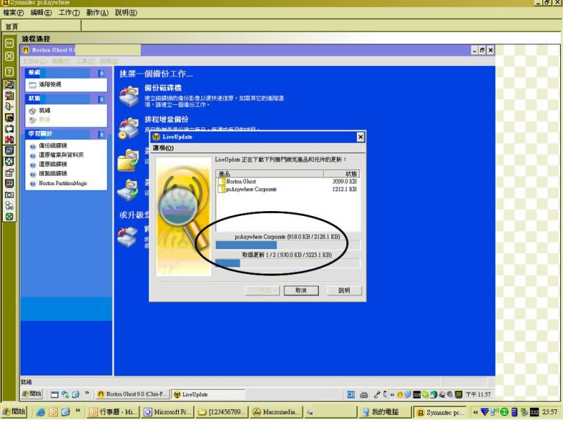Open Internet Explorer from local quick launch
The height and width of the screenshot is (422, 563).
pos(41,412)
